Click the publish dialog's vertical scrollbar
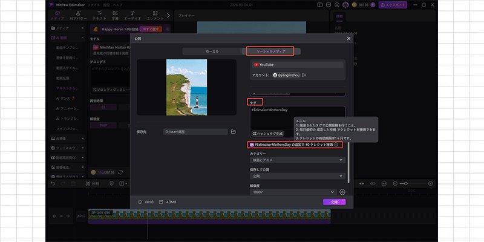The height and width of the screenshot is (242, 484). [349, 162]
